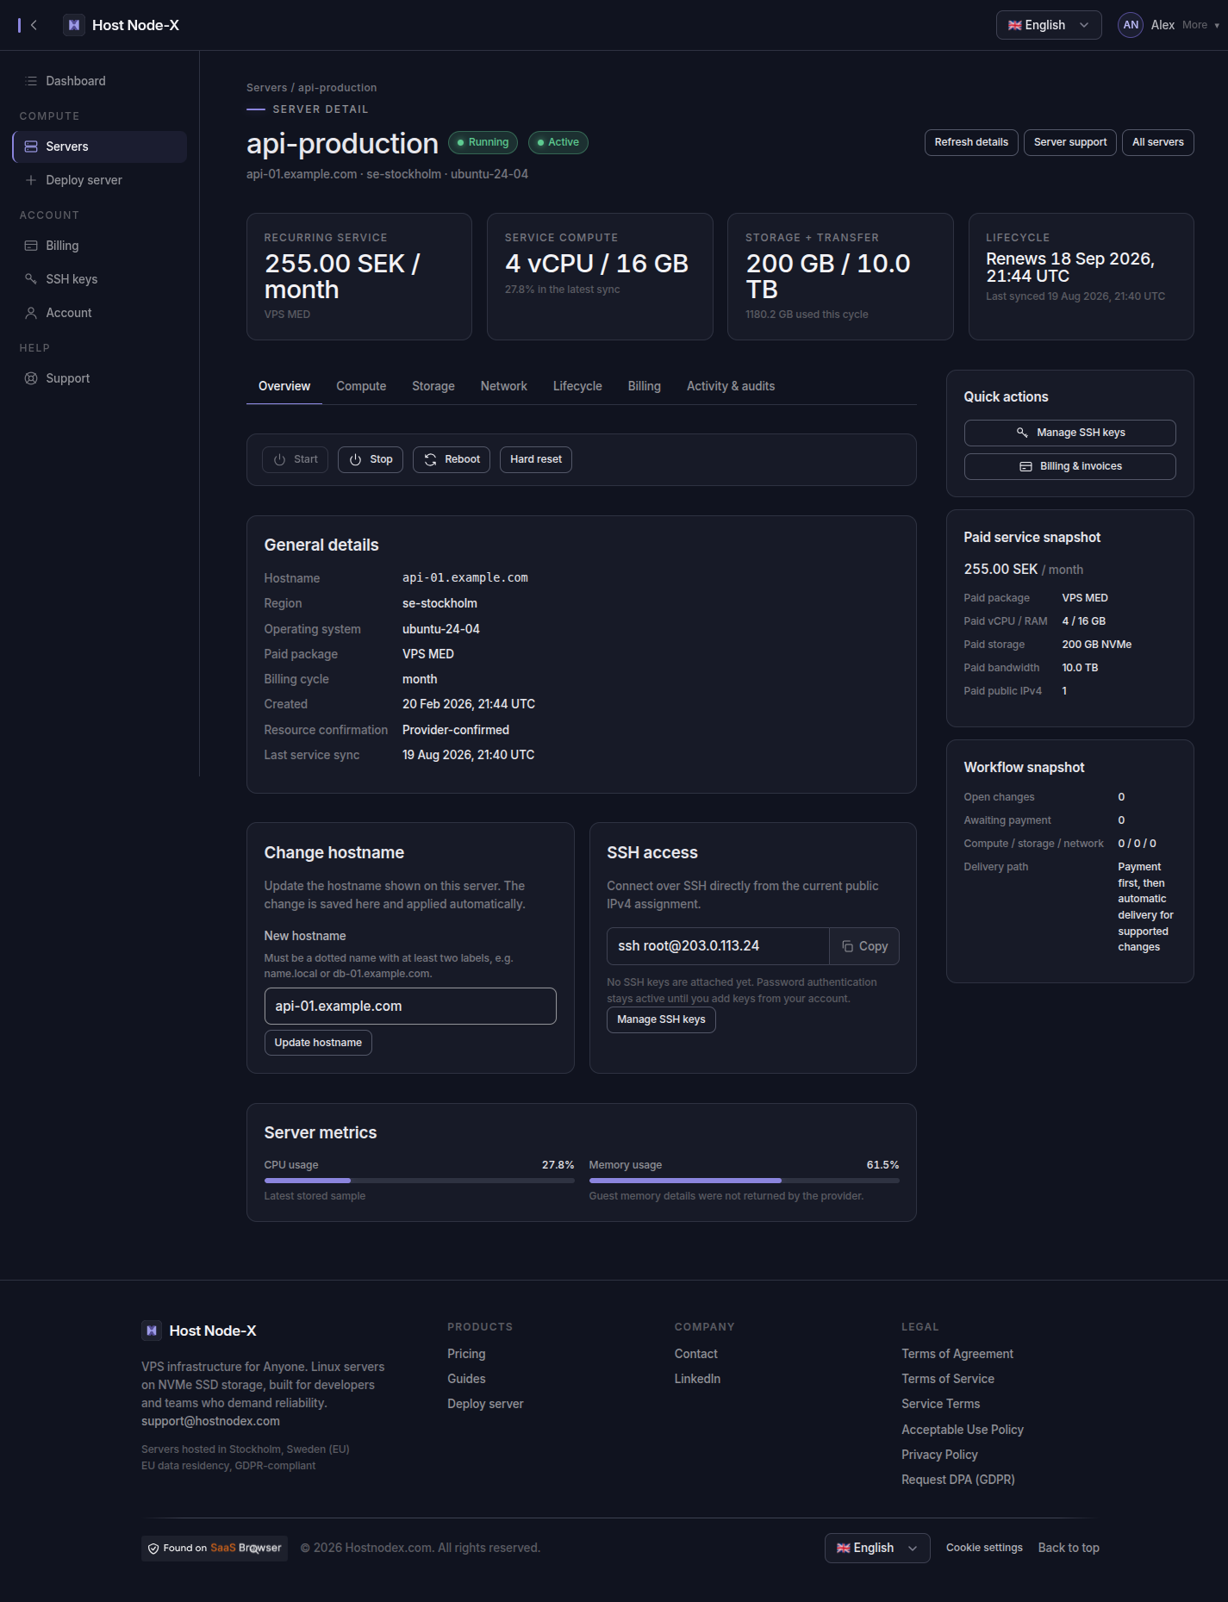
Task: Open Support in the sidebar
Action: (x=100, y=378)
